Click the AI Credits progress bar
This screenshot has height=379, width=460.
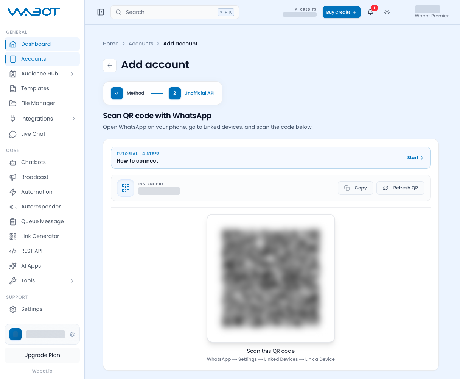[x=300, y=14]
